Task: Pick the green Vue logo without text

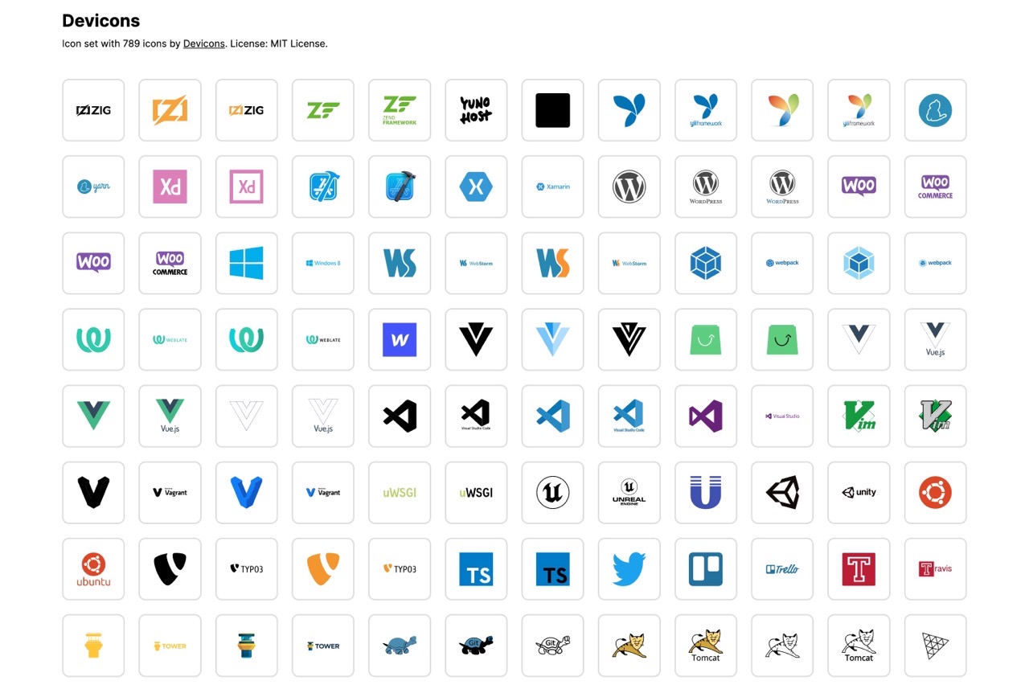Action: [93, 416]
